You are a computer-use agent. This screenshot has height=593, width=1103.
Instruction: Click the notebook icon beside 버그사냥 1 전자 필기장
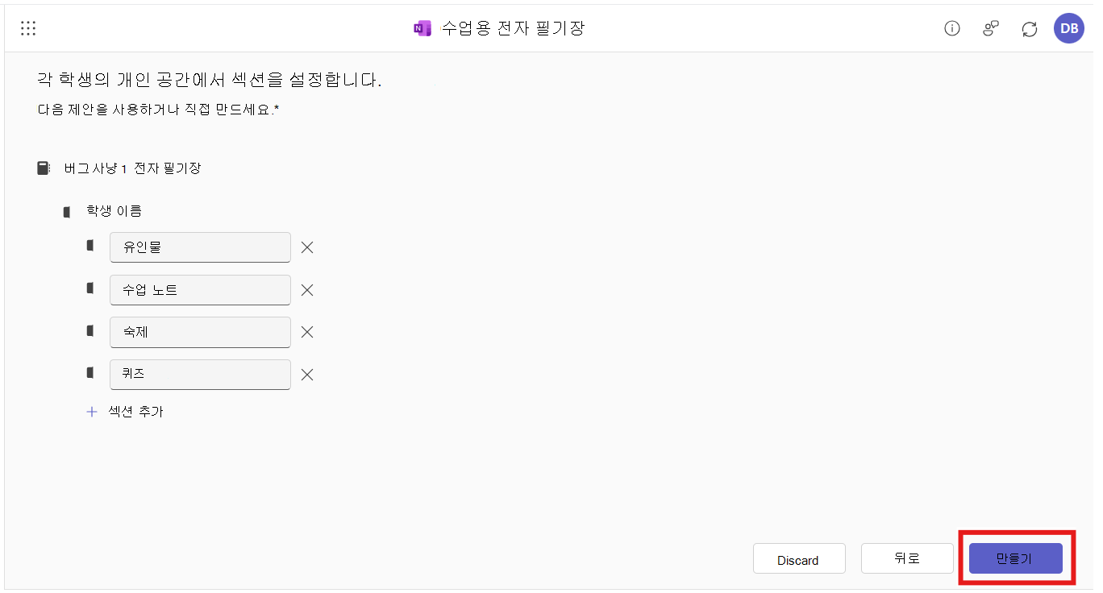[x=44, y=168]
